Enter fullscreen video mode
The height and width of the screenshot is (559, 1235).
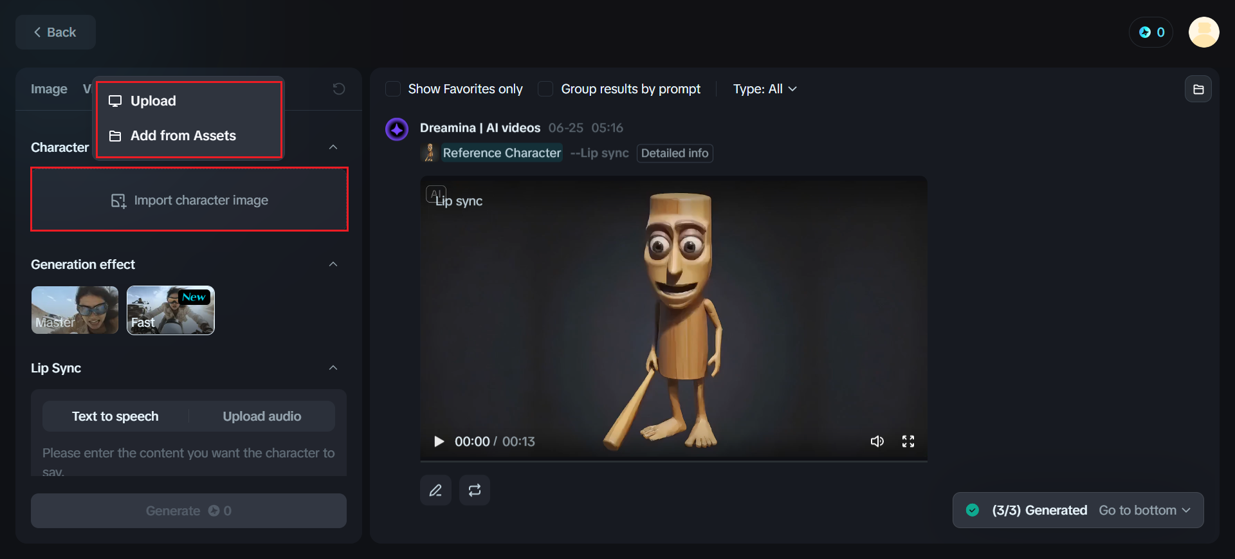click(x=908, y=441)
